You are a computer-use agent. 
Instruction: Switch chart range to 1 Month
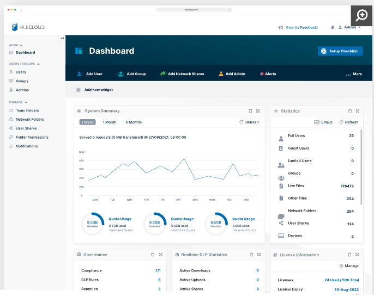pyautogui.click(x=110, y=122)
